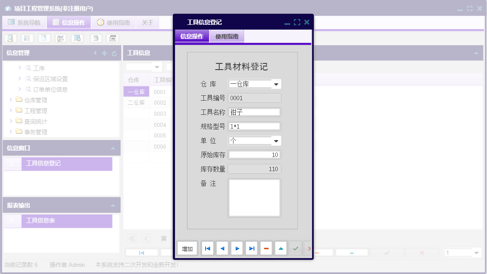Jump to the last record using the navigation arrow
The image size is (487, 274).
251,248
